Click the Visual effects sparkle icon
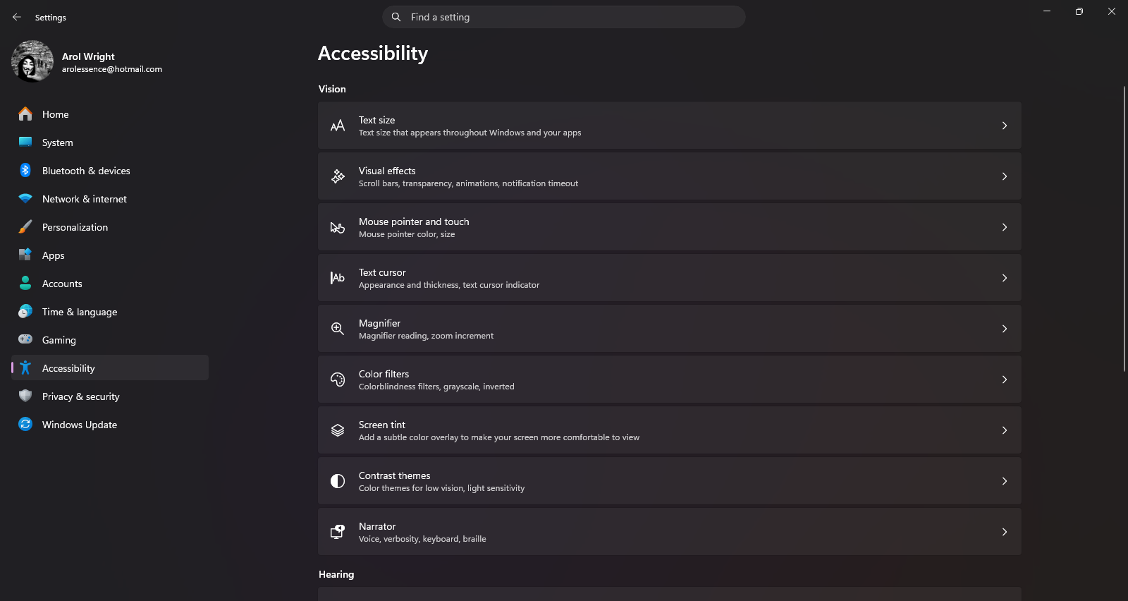 pos(338,176)
